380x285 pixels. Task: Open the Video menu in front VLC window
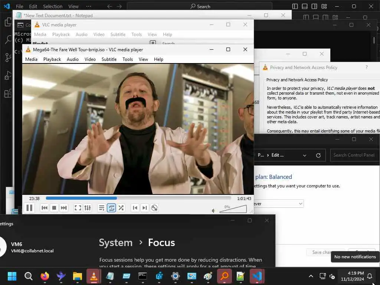pos(90,59)
